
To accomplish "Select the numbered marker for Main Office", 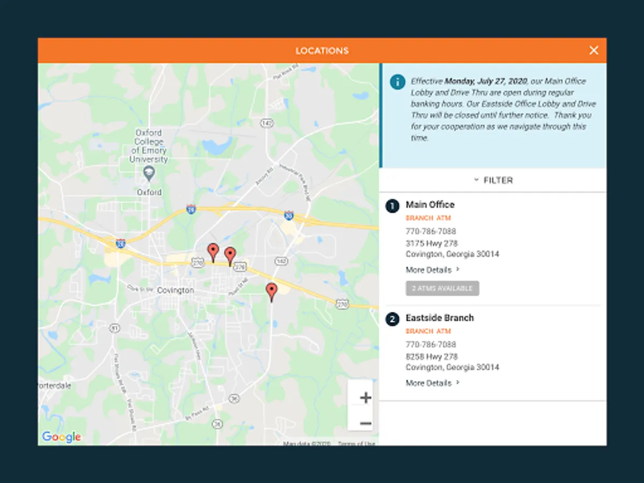I will 392,205.
